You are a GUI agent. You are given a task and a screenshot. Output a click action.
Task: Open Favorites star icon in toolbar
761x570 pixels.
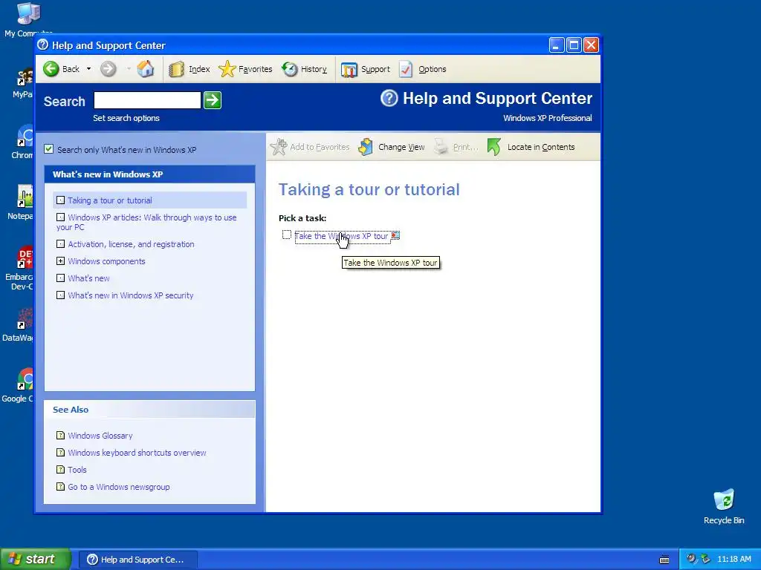pos(227,69)
